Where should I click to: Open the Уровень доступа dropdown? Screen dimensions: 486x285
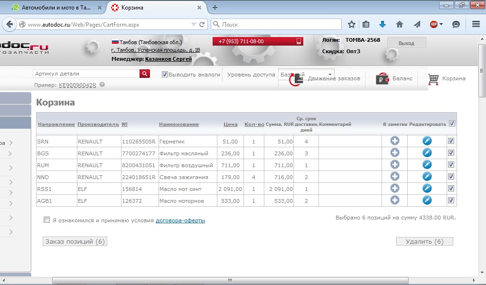pyautogui.click(x=306, y=75)
